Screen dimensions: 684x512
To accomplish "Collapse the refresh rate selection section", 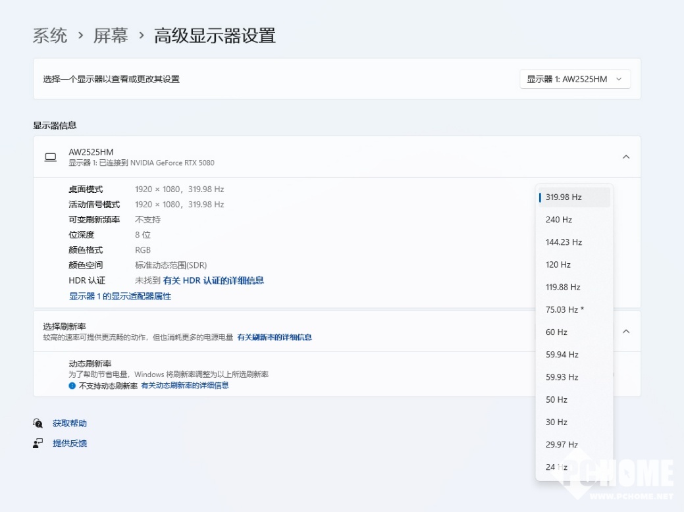I will pyautogui.click(x=626, y=332).
